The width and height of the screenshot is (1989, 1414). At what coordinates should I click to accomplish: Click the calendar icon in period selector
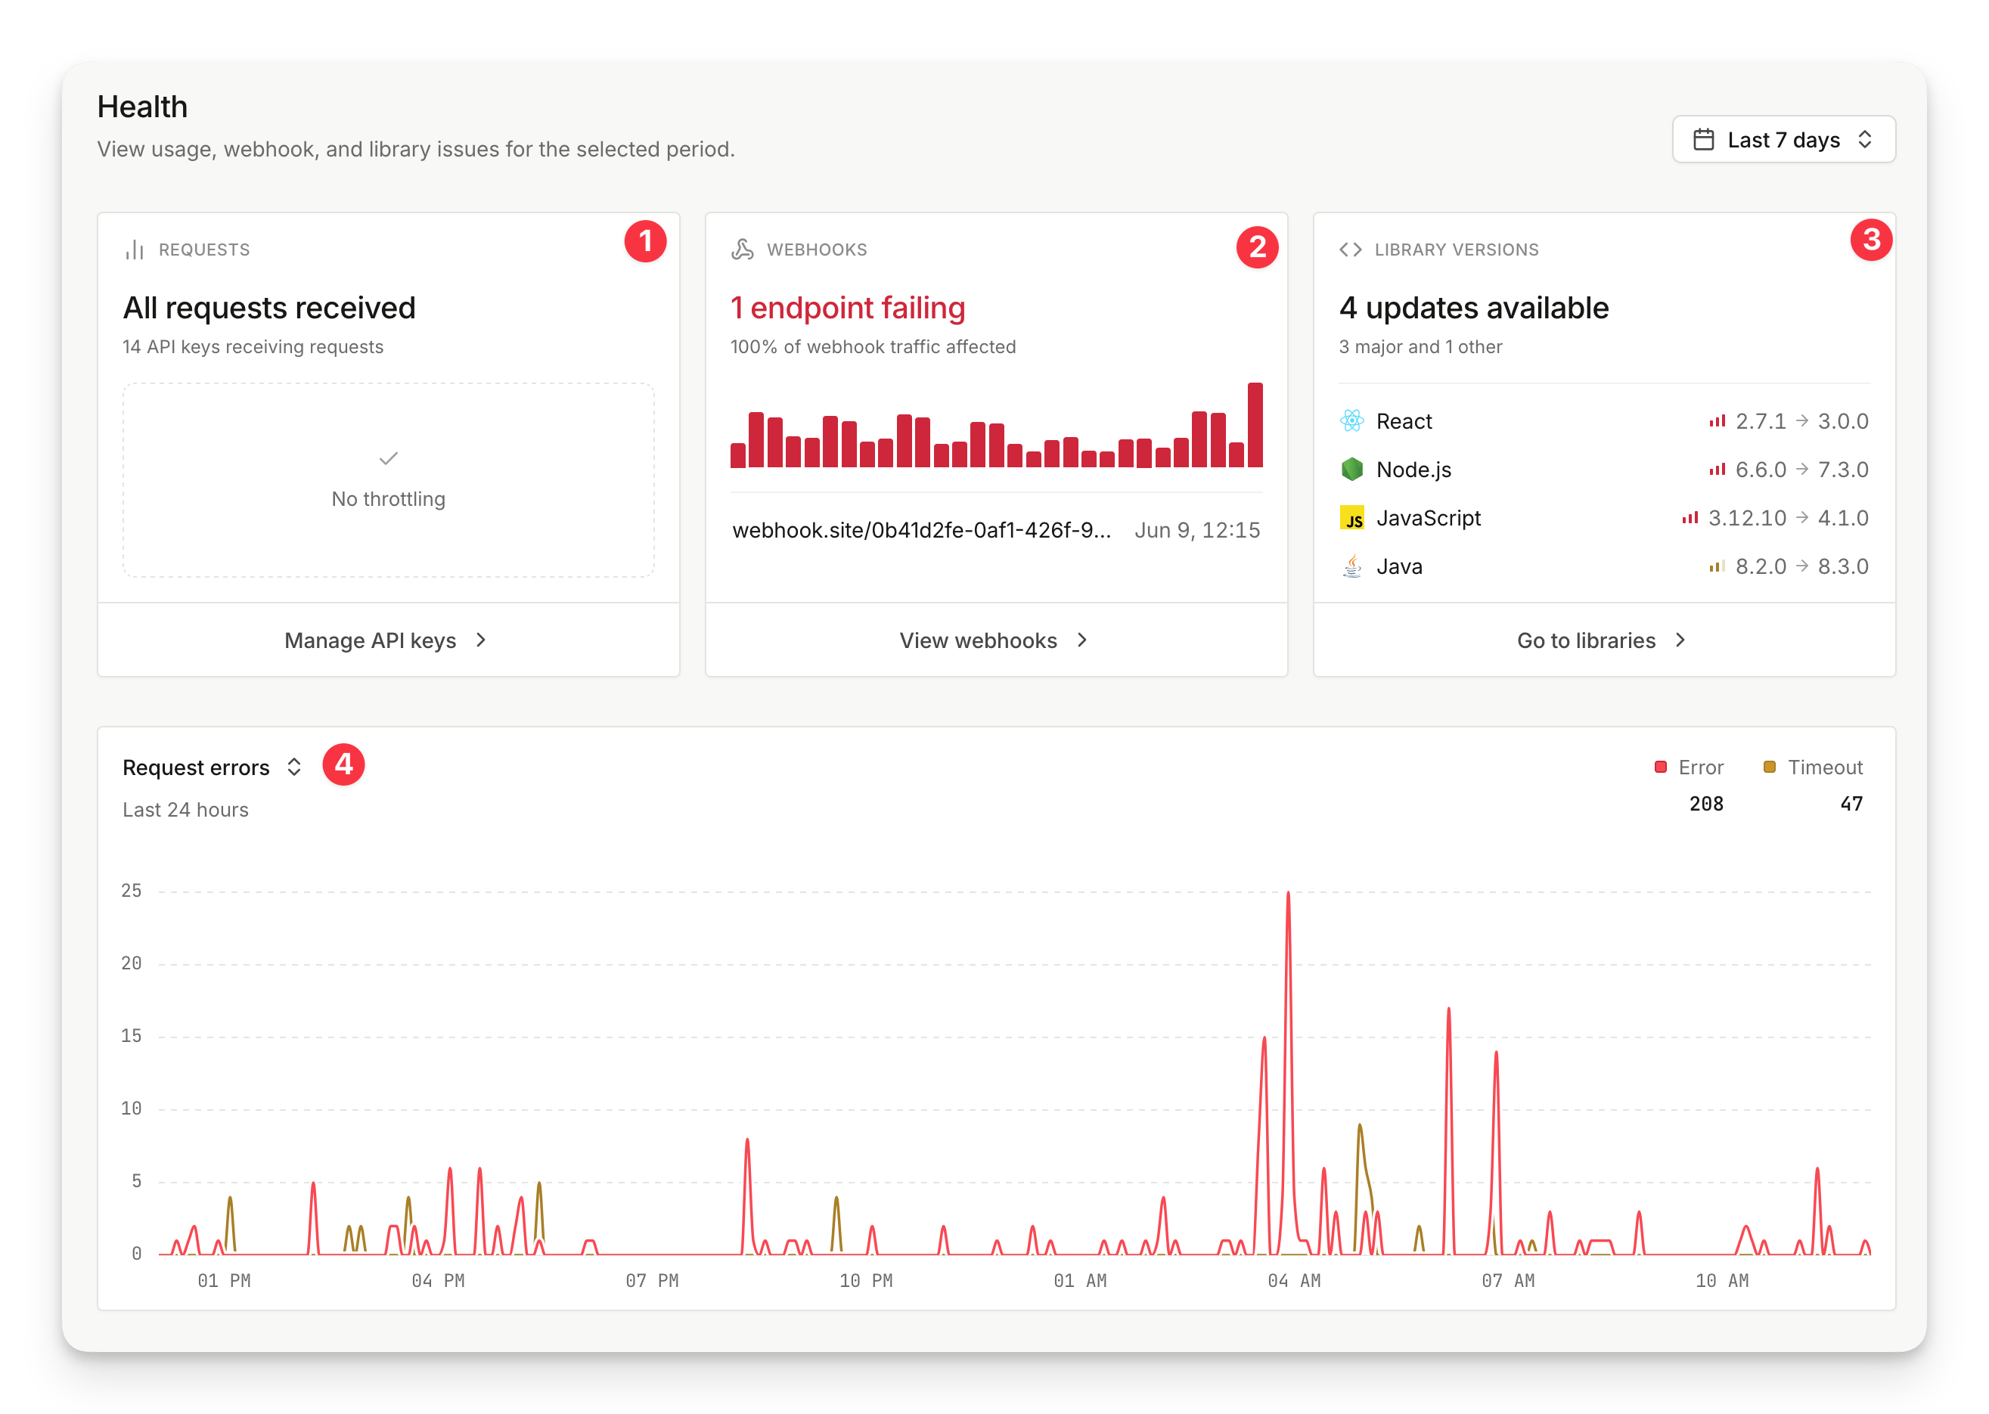pos(1703,139)
